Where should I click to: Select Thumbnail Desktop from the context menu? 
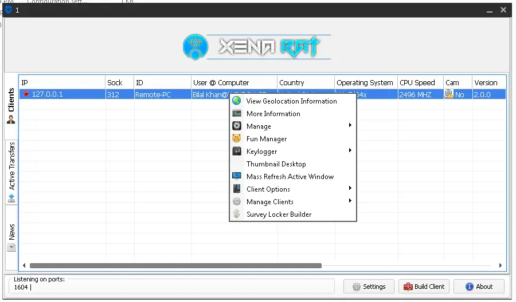276,164
